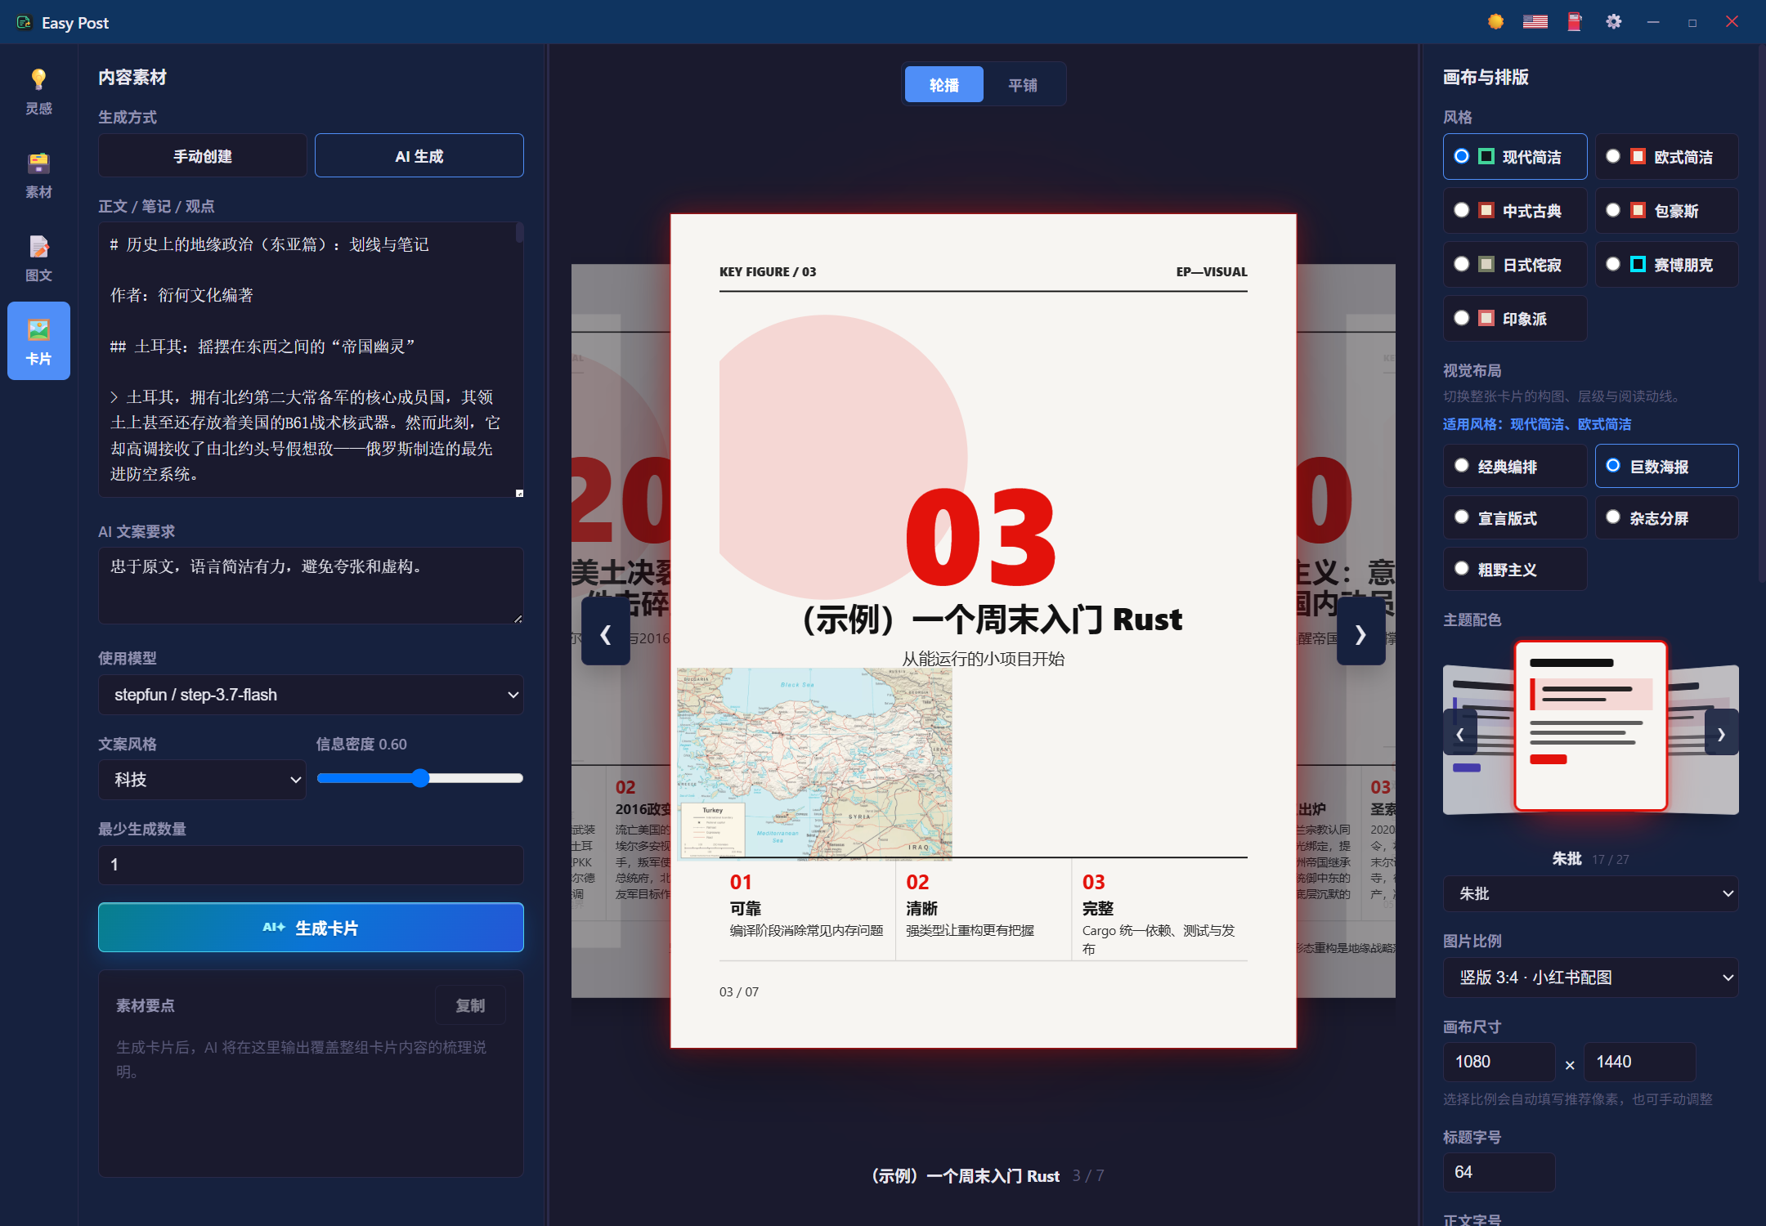This screenshot has width=1766, height=1226.
Task: Choose 宣言版式 visual layout
Action: click(1514, 517)
